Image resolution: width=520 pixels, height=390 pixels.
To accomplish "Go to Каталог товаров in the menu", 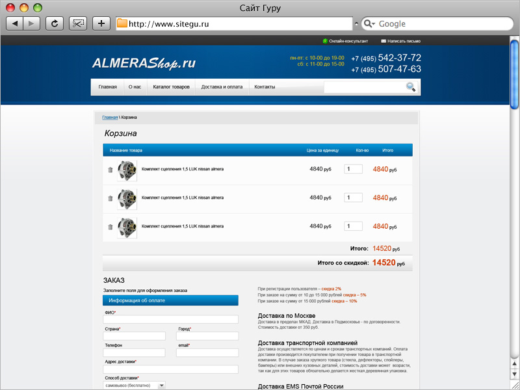I will click(171, 87).
